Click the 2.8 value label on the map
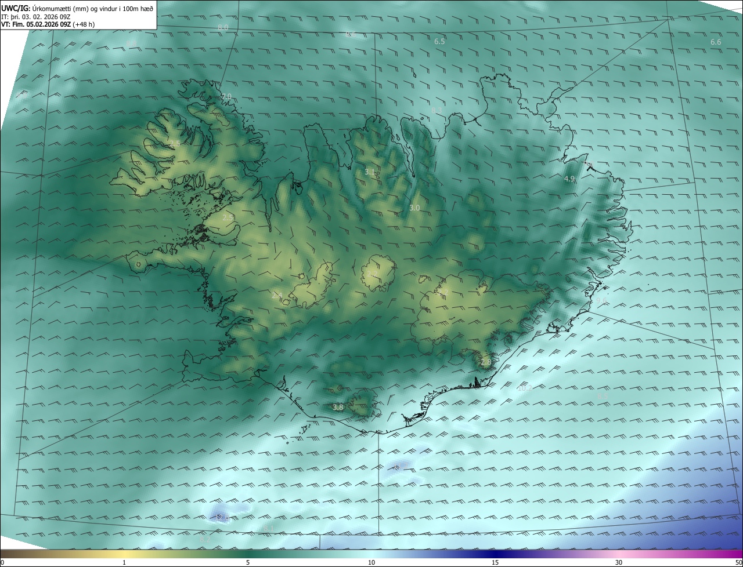 click(x=486, y=362)
